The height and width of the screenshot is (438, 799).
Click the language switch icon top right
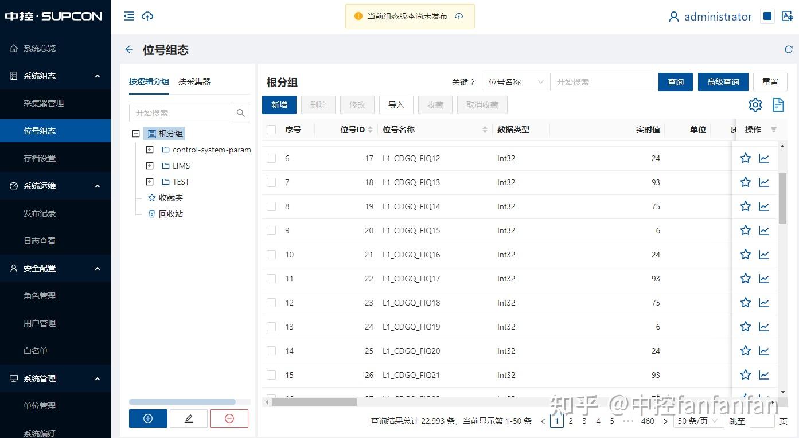(x=787, y=16)
